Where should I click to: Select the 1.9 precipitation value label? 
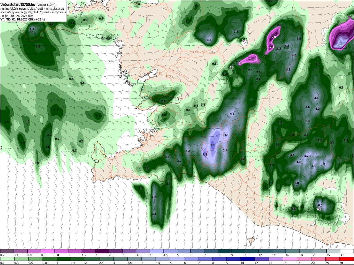coord(277,144)
